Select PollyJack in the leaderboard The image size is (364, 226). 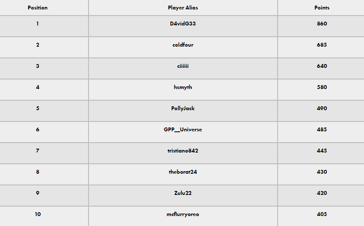(183, 108)
